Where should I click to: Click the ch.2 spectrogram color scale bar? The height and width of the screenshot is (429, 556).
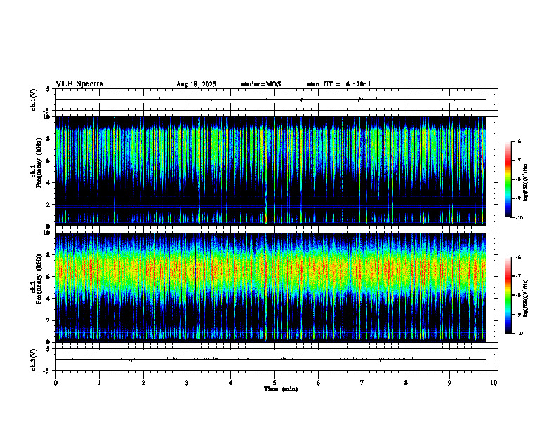tap(508, 295)
